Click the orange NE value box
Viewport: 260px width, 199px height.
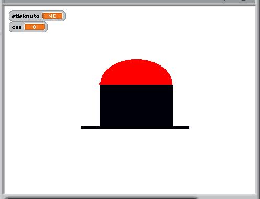click(52, 16)
